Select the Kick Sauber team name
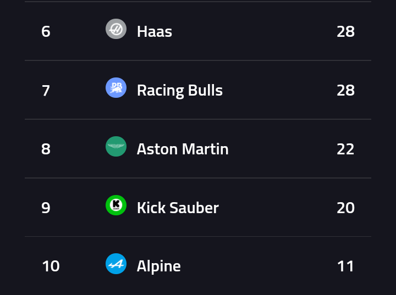The image size is (396, 295). tap(178, 208)
